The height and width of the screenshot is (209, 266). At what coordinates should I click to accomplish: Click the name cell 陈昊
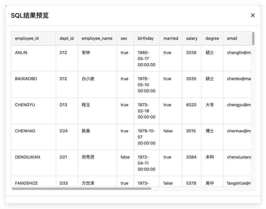[x=97, y=137]
